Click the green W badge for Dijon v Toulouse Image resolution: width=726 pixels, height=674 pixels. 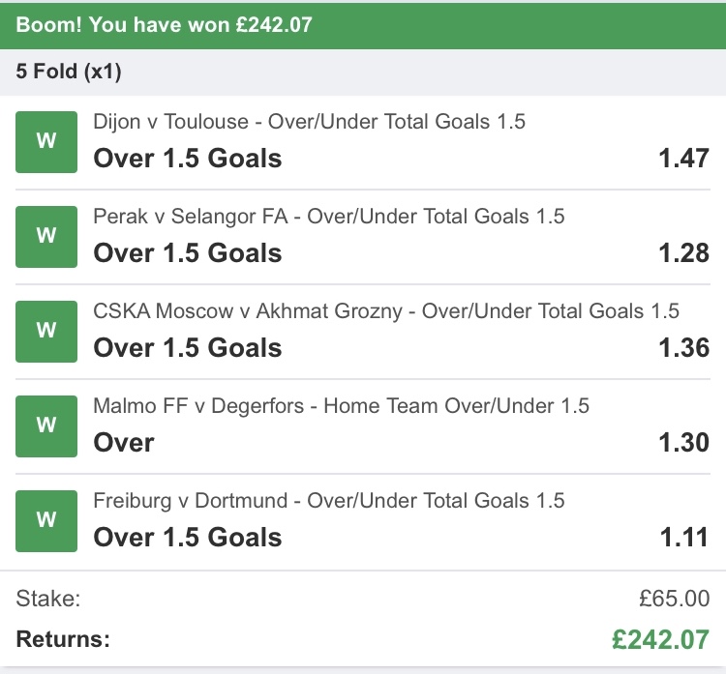click(46, 141)
